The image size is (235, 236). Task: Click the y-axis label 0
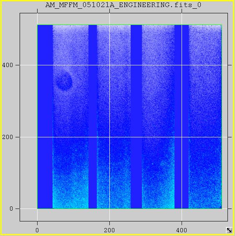pos(11,209)
